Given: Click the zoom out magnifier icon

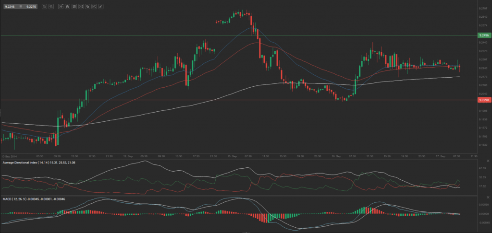Looking at the screenshot, I should coord(51,7).
